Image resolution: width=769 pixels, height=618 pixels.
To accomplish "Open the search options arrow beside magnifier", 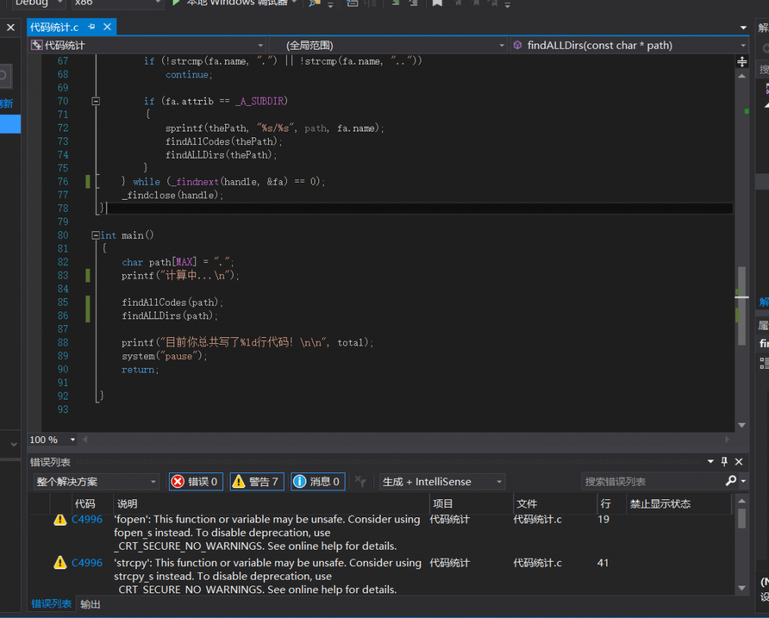I will [x=743, y=481].
